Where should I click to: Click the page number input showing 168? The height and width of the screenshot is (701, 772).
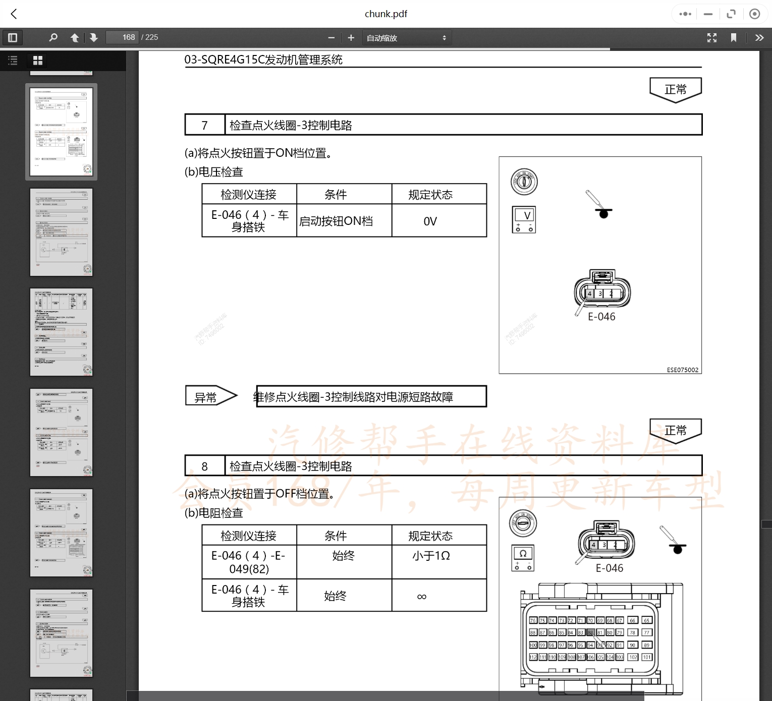pyautogui.click(x=122, y=37)
